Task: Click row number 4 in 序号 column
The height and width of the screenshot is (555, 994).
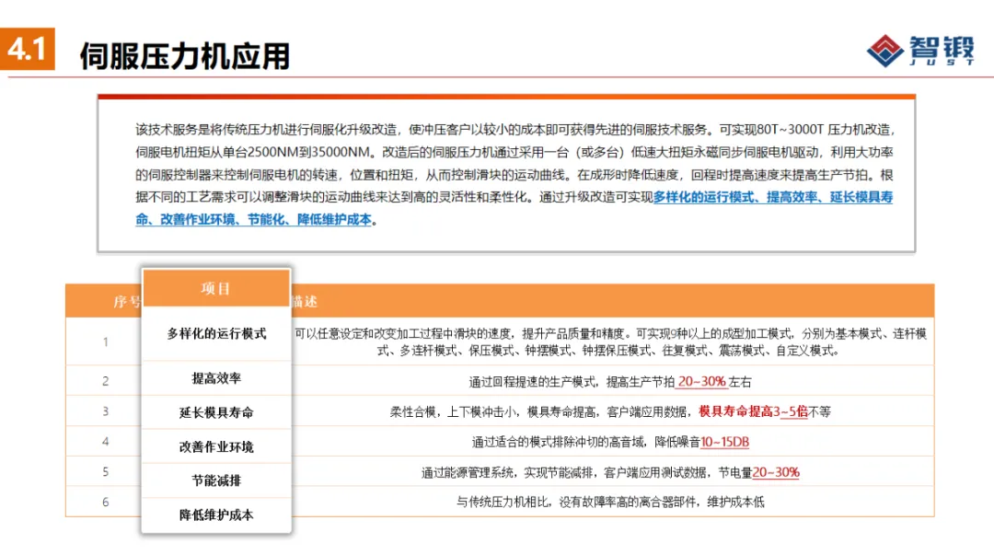Action: coord(105,442)
